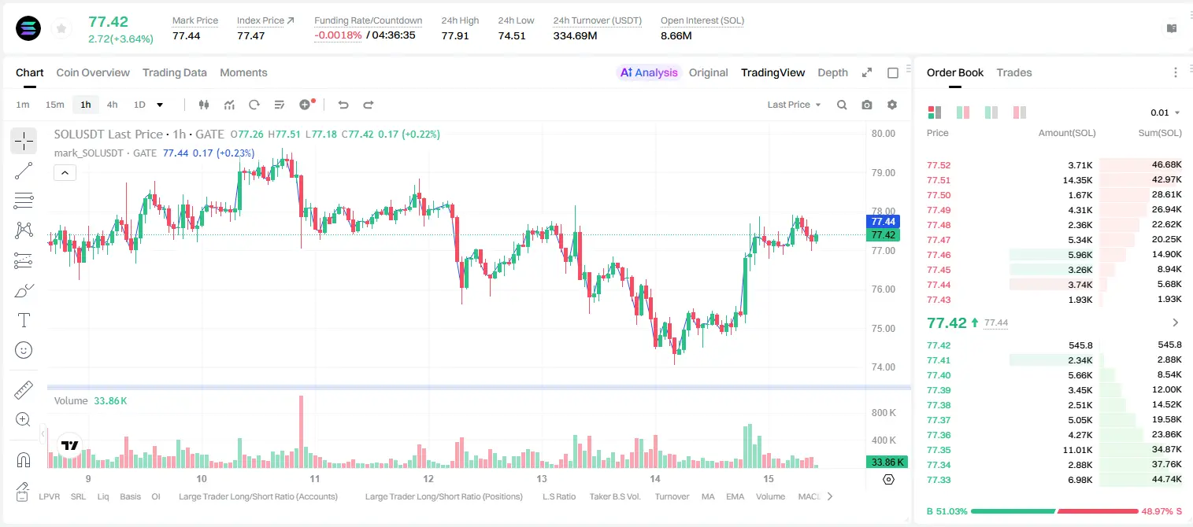The height and width of the screenshot is (527, 1193).
Task: Click the 77.51 ask price row
Action: (1054, 180)
